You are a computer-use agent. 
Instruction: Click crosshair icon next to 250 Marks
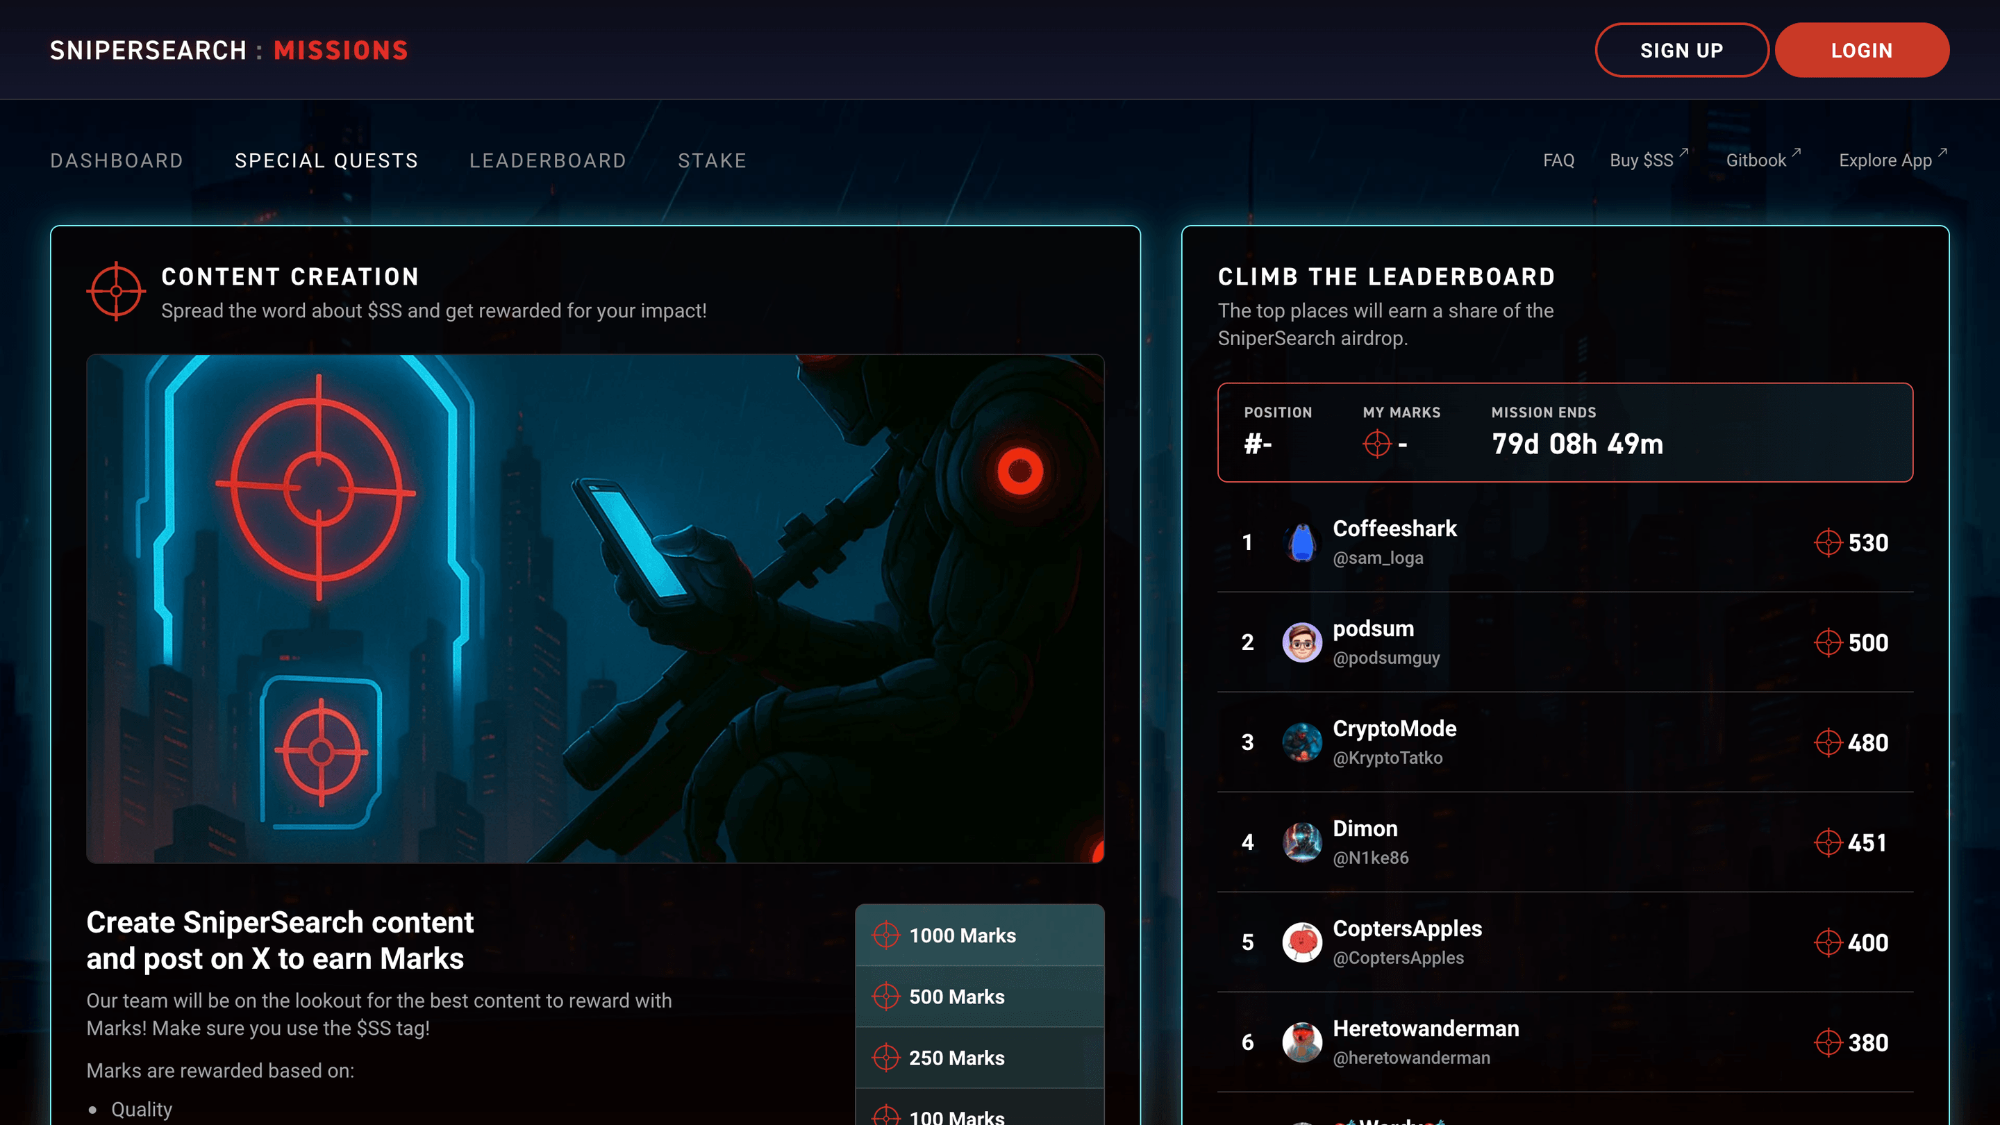point(886,1058)
